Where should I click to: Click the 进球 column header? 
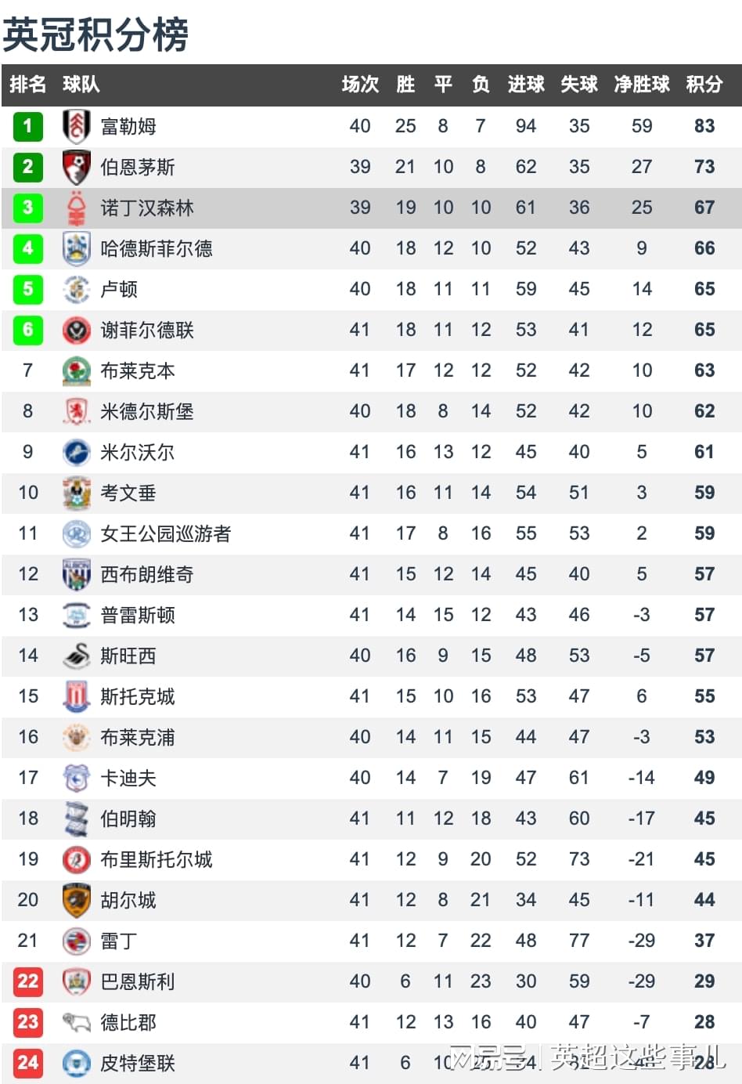pos(526,85)
